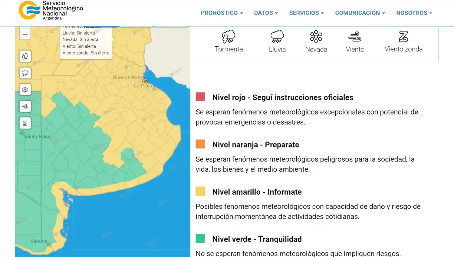This screenshot has height=257, width=454.
Task: Select the Lluvia icon in alert panel
Action: 277,37
